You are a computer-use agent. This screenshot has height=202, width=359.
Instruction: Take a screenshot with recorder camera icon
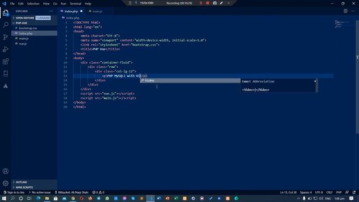point(214,3)
